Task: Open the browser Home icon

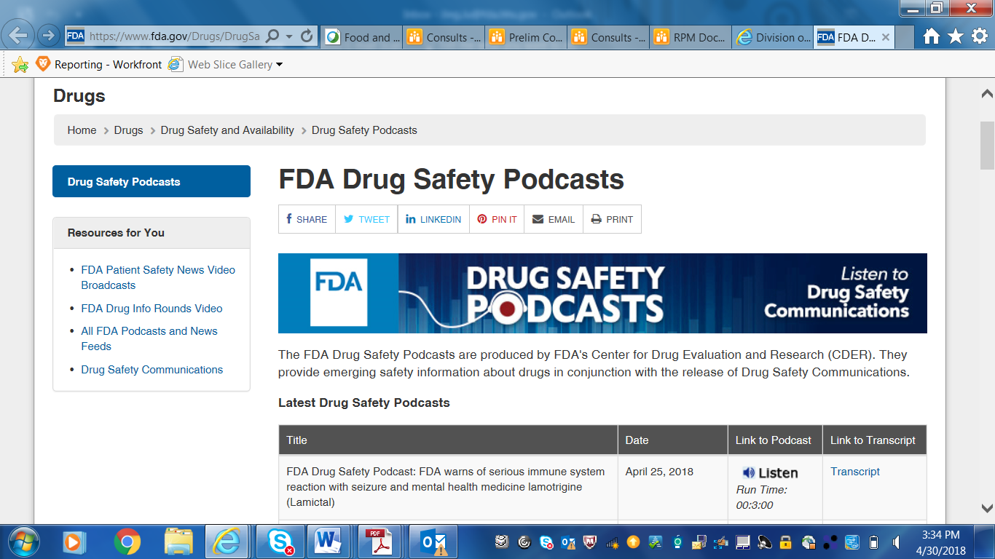Action: (931, 36)
